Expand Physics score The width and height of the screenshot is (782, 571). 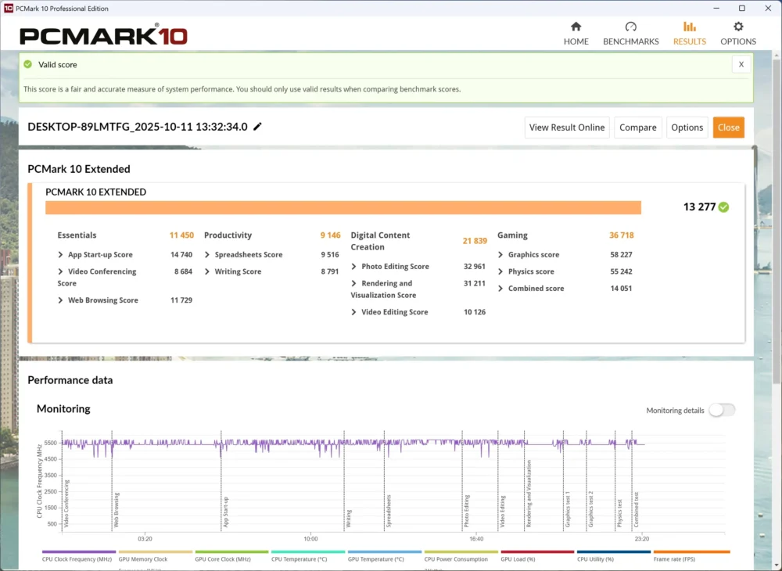[500, 271]
